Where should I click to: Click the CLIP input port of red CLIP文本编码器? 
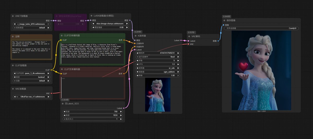61,74
